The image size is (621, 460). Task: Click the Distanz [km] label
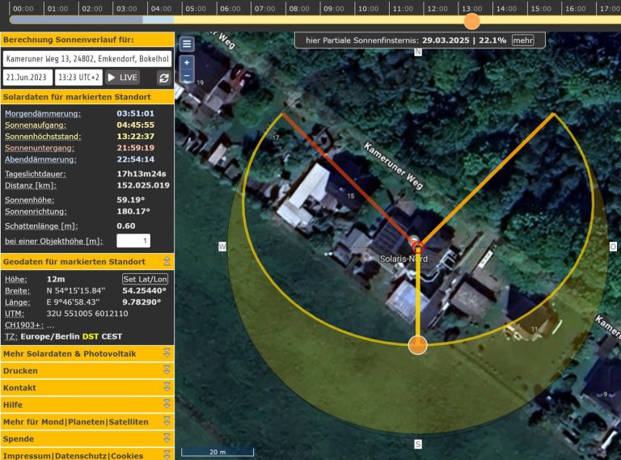tap(31, 185)
